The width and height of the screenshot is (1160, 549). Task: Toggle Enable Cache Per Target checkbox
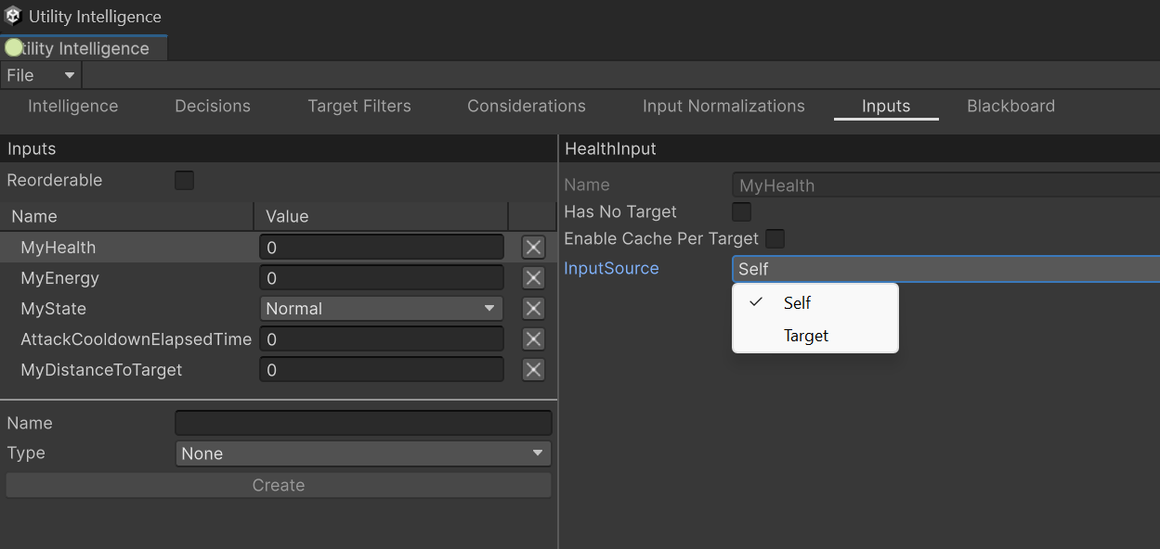775,238
